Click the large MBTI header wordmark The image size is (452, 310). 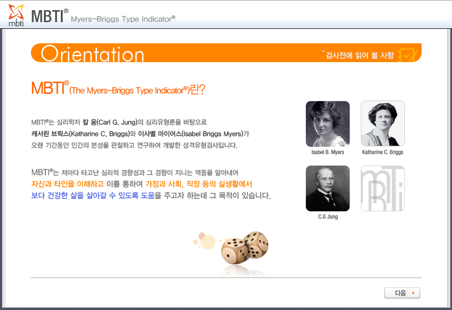50,16
